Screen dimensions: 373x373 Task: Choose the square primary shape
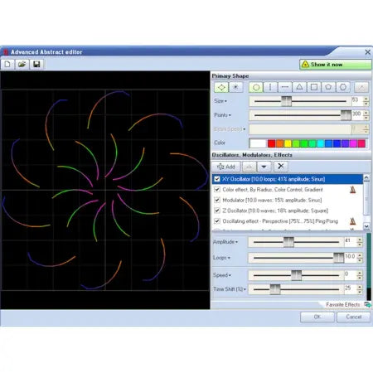point(314,87)
